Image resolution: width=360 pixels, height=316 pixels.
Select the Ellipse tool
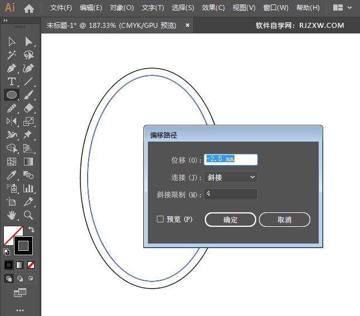[12, 95]
